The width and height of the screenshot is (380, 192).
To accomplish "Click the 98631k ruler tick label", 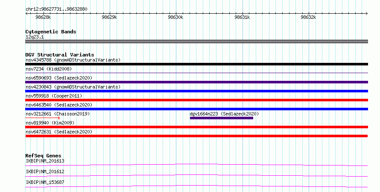I will (242, 17).
